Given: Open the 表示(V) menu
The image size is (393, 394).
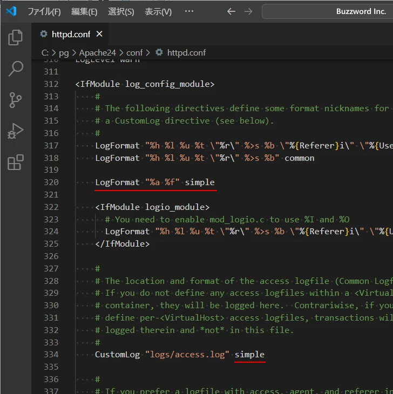Looking at the screenshot, I should 158,11.
